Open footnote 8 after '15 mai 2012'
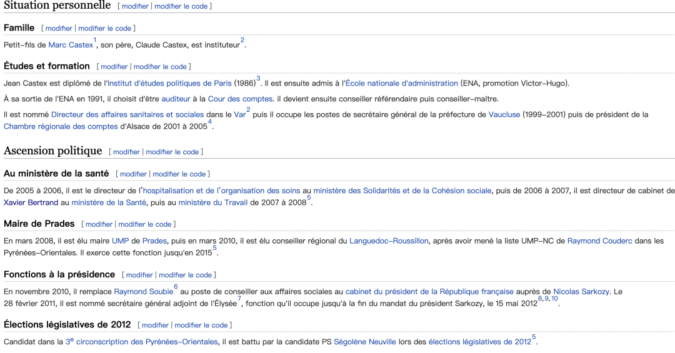This screenshot has height=353, width=675. tap(540, 299)
